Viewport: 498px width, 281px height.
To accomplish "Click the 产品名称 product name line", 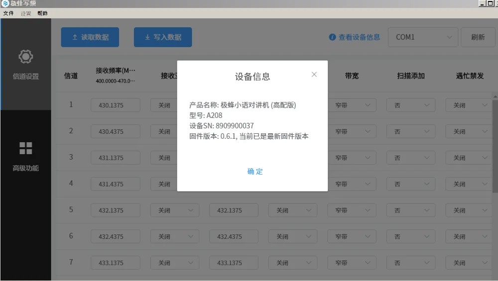I will coord(243,105).
